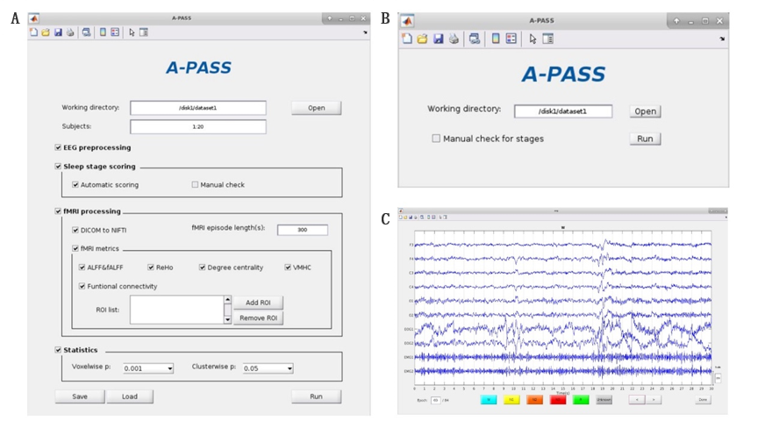Toggle the EEG preprocessing checkbox
Screen dimensions: 765x435
pyautogui.click(x=58, y=147)
